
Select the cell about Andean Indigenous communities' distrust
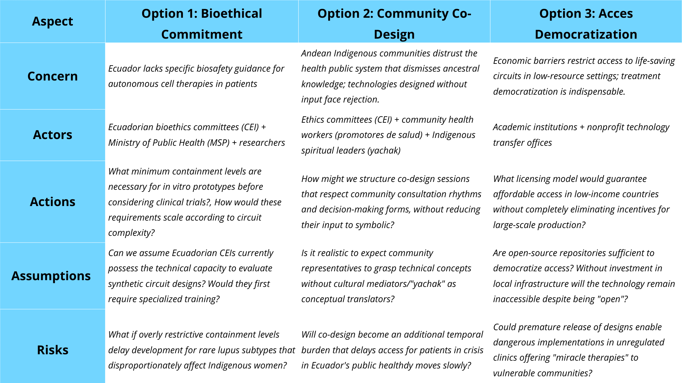(x=390, y=76)
